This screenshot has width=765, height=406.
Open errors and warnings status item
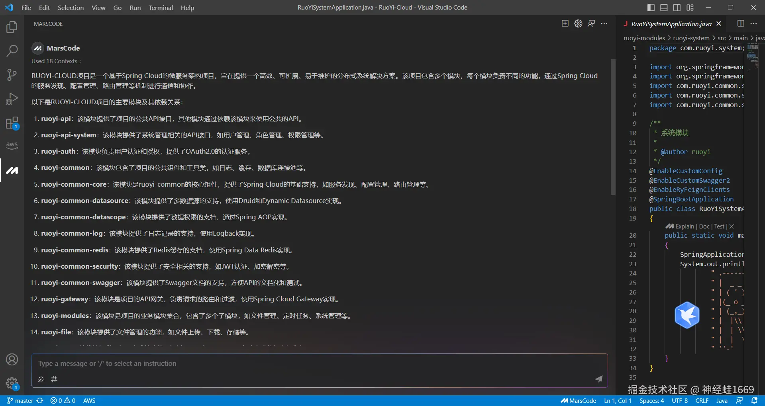tap(63, 400)
